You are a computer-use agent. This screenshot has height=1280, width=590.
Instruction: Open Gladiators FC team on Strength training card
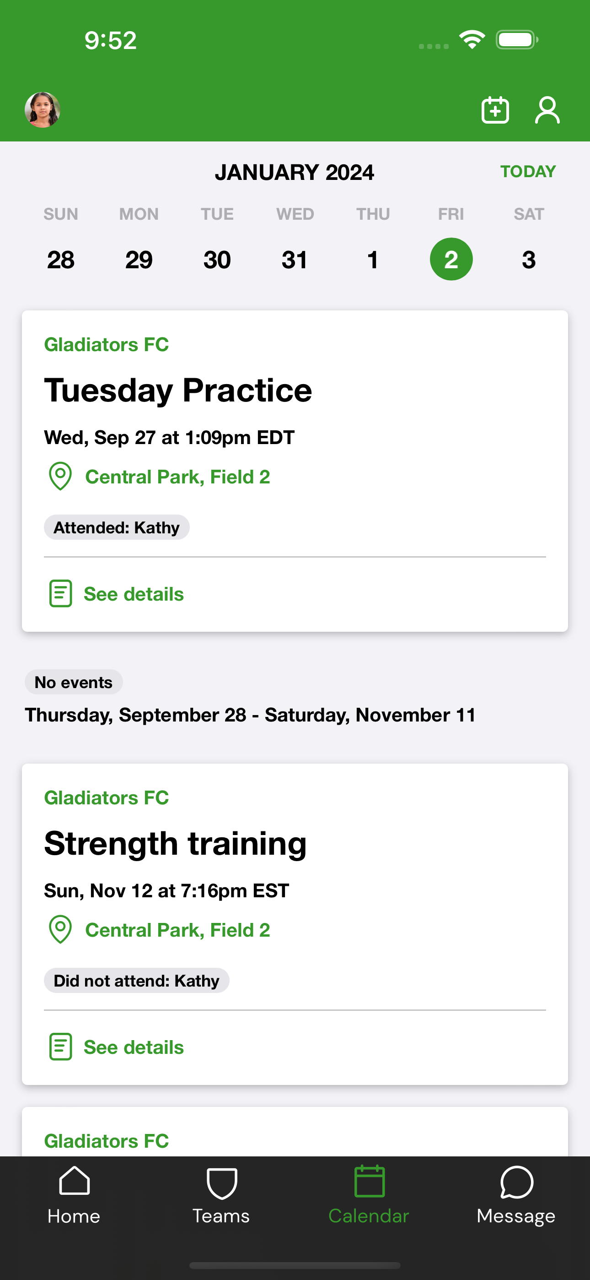point(106,797)
